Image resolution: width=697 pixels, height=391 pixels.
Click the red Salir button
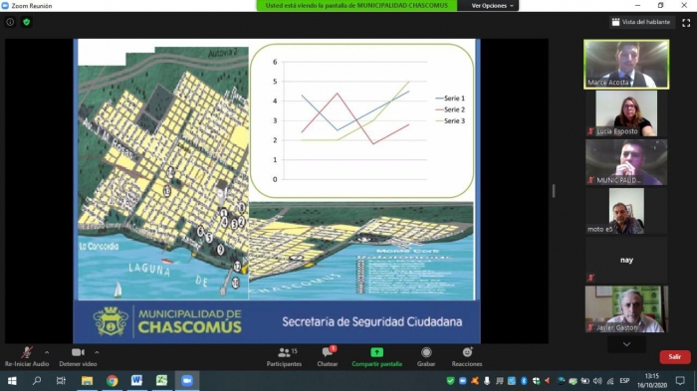coord(674,357)
